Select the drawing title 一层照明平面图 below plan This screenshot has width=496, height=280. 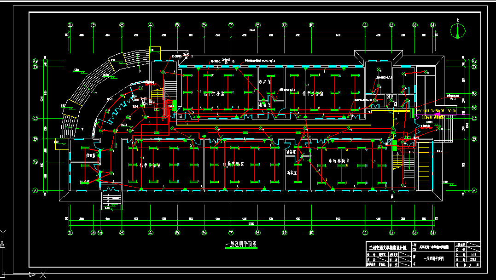click(241, 244)
